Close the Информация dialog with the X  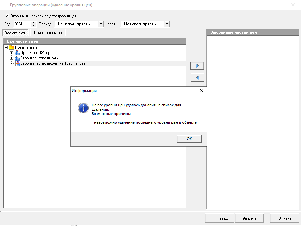(x=201, y=91)
